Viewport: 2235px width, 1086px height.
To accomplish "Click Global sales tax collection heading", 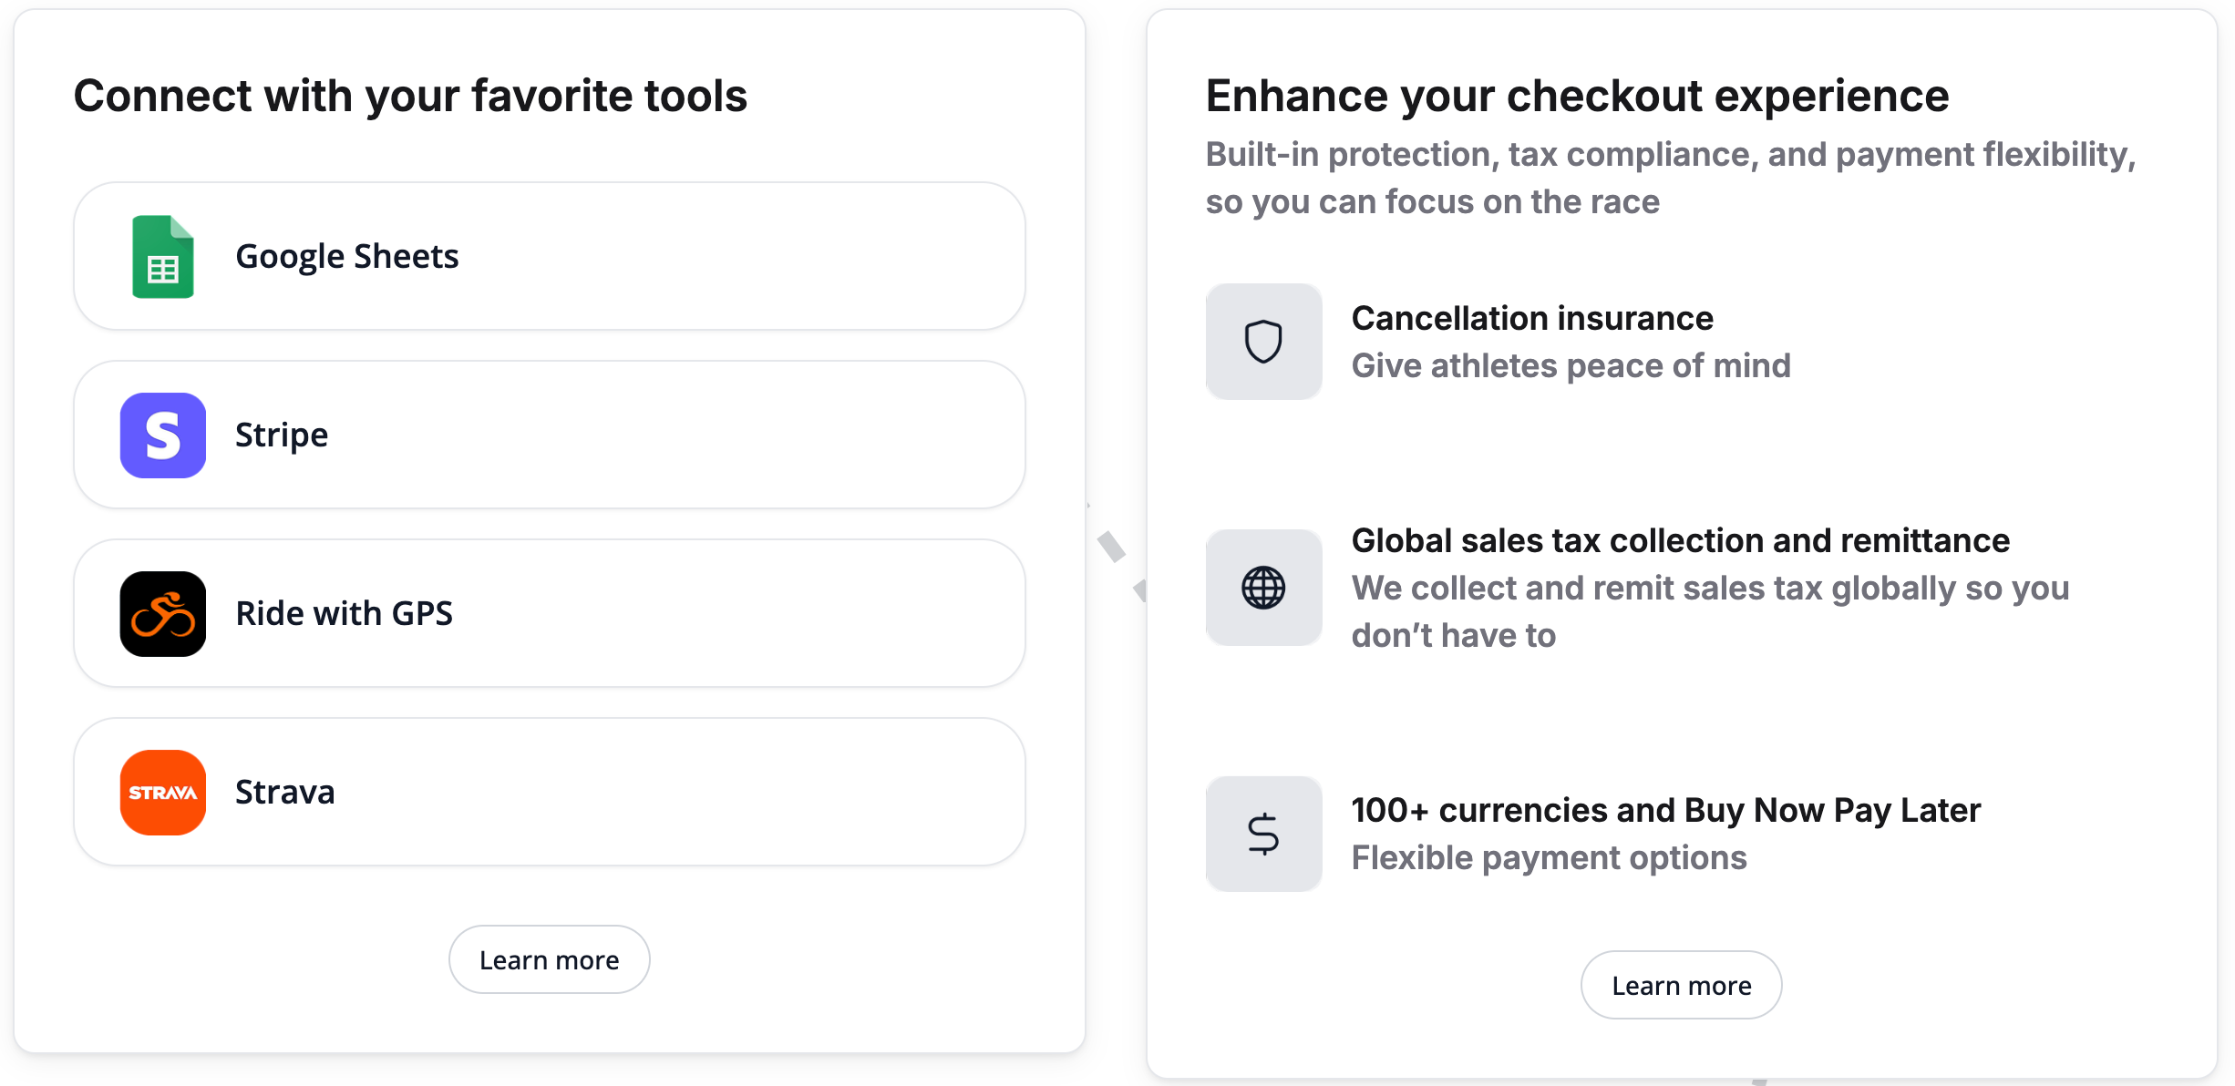I will 1680,541.
